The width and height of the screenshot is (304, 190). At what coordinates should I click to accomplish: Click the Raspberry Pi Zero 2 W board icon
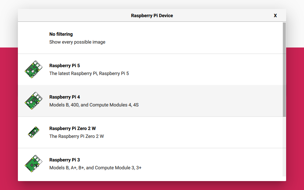33,132
